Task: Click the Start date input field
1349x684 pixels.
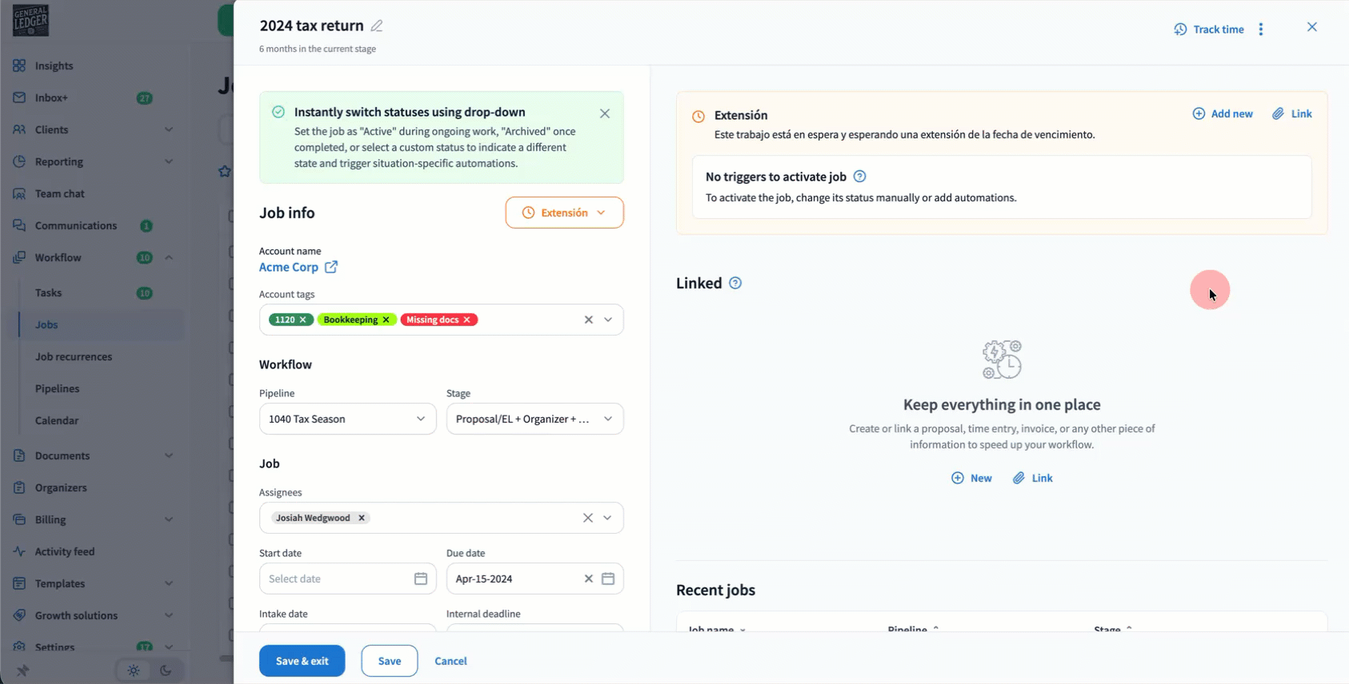Action: point(348,579)
